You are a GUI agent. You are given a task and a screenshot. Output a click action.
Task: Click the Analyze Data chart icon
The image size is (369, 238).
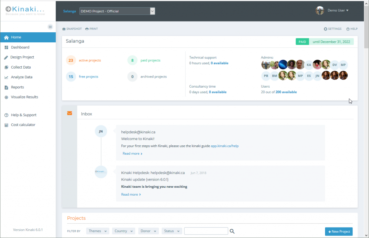click(6, 78)
